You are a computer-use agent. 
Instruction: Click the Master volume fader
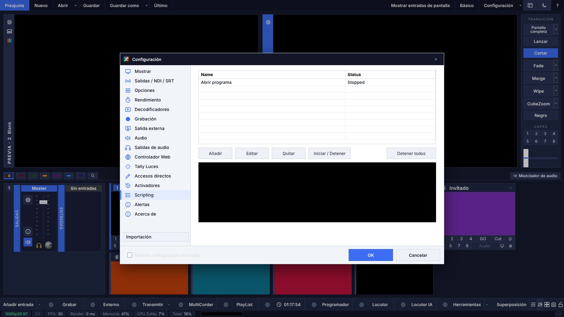pos(43,202)
